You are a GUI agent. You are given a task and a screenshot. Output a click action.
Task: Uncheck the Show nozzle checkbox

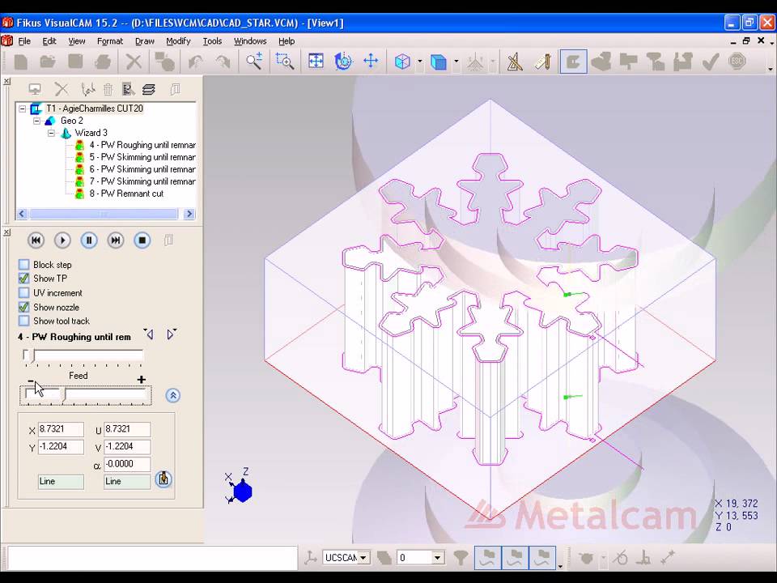click(23, 307)
